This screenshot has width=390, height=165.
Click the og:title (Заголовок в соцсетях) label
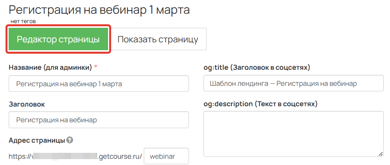[x=257, y=67]
